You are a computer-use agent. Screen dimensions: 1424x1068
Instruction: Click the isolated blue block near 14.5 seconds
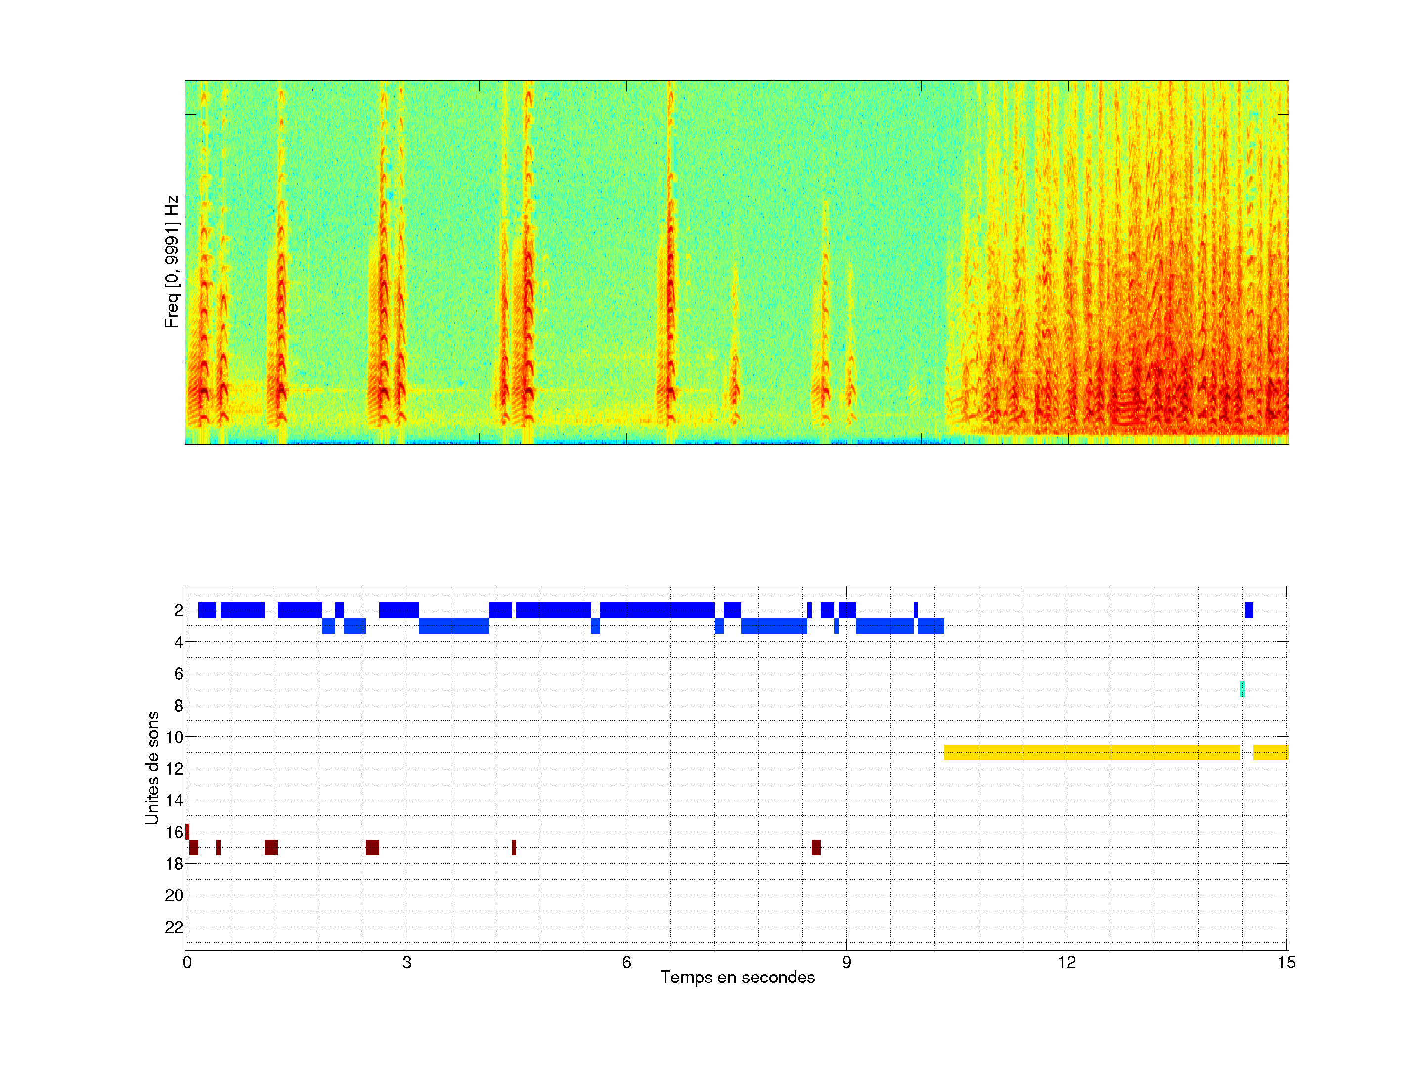pyautogui.click(x=1248, y=610)
